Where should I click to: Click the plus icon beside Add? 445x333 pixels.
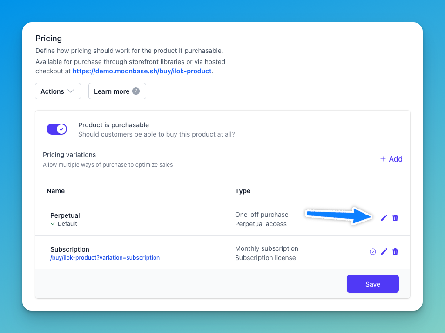[383, 159]
